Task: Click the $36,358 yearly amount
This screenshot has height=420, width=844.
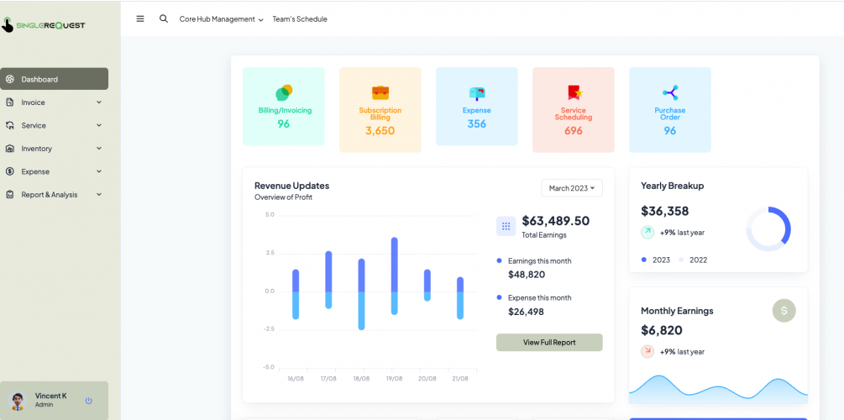Action: (x=665, y=211)
